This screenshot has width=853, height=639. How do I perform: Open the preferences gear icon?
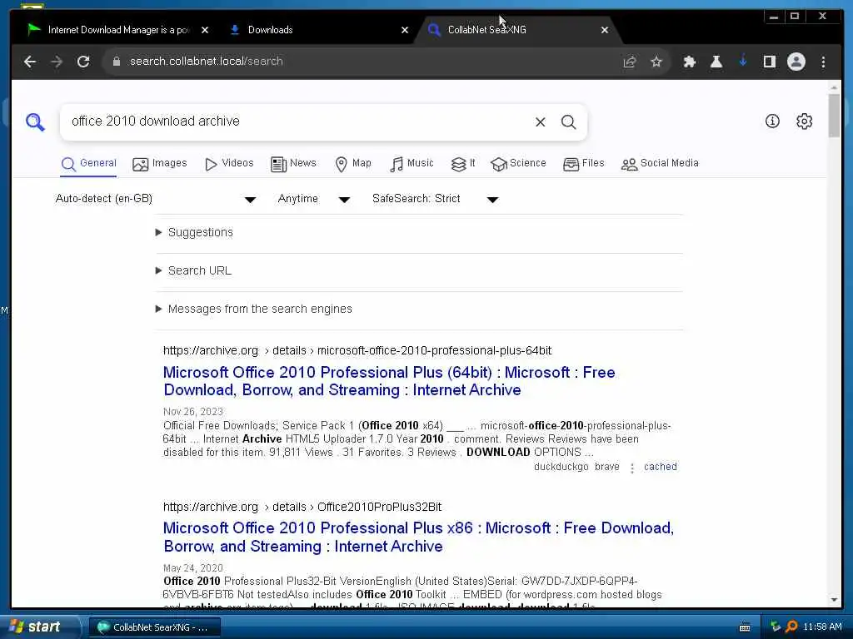[x=804, y=121]
